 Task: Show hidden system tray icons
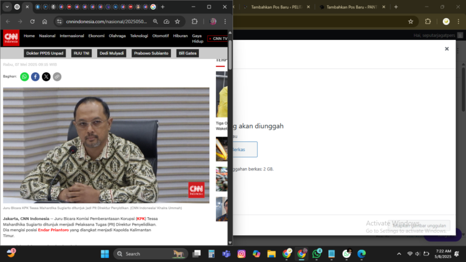pos(399,254)
